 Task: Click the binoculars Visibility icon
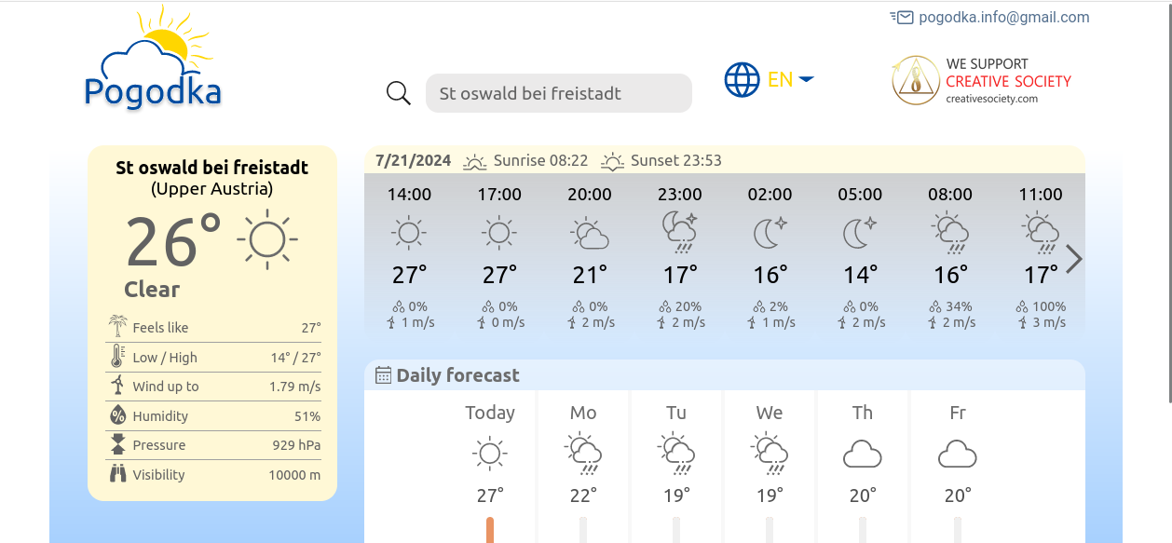(117, 474)
